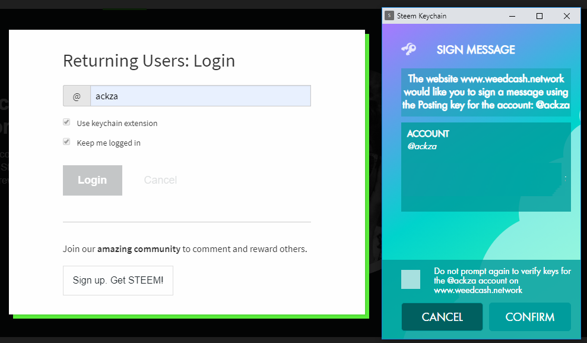Click the Keep me logged in label
The height and width of the screenshot is (343, 587).
pyautogui.click(x=109, y=143)
